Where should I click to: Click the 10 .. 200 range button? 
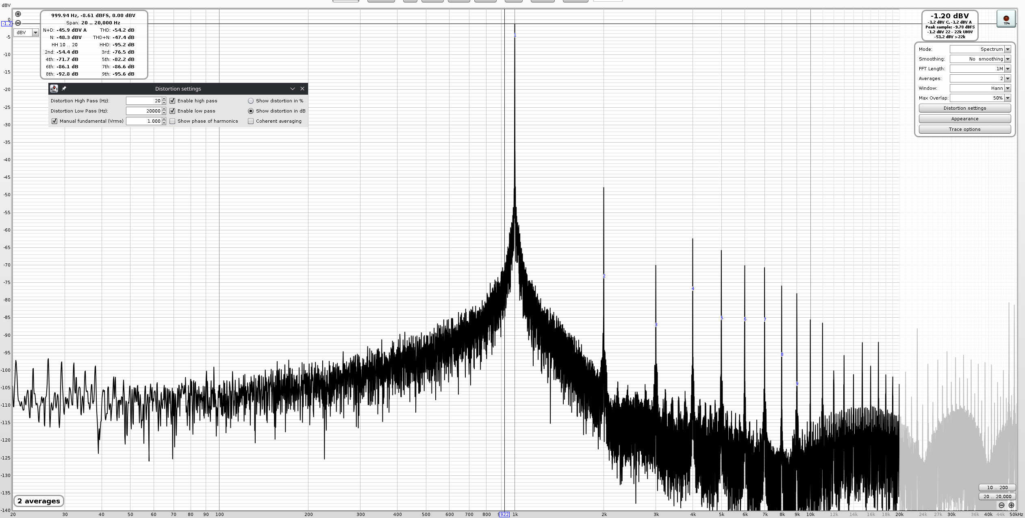click(997, 488)
